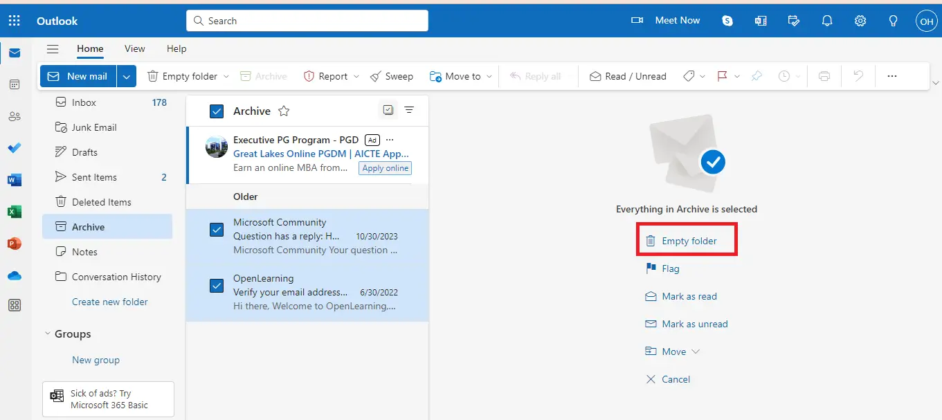Open notifications bell icon
The width and height of the screenshot is (942, 420).
[x=827, y=21]
